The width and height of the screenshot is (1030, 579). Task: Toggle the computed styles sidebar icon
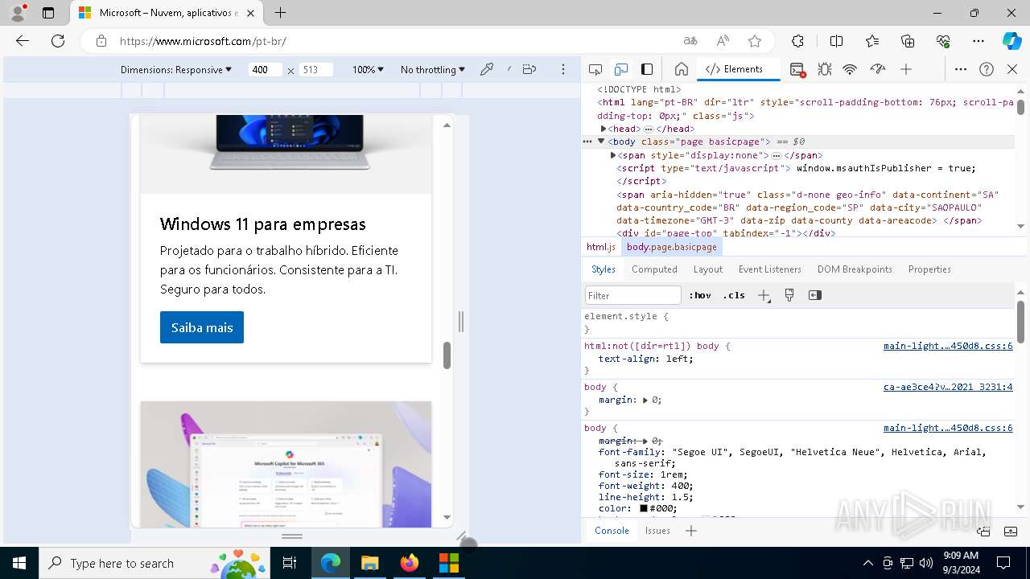click(815, 295)
